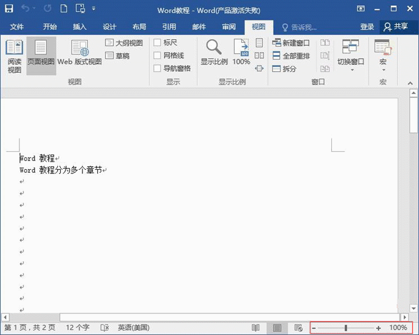Redo the last action
Viewport: 419px width, 335px height.
click(48, 9)
